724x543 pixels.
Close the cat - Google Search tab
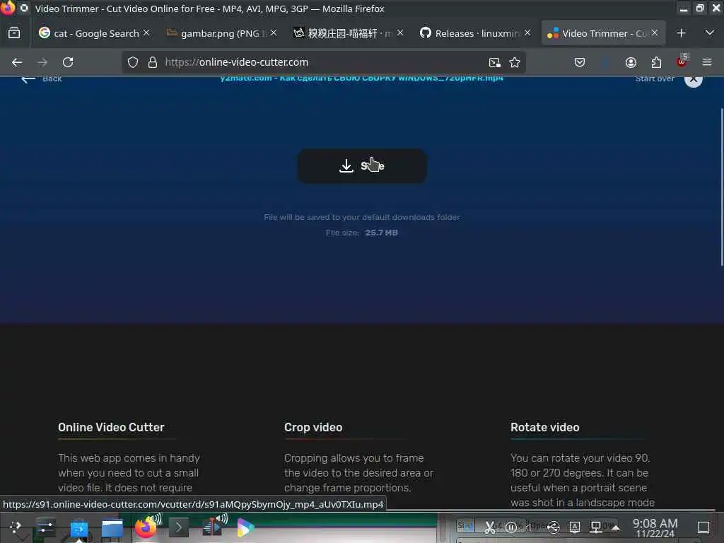click(146, 33)
